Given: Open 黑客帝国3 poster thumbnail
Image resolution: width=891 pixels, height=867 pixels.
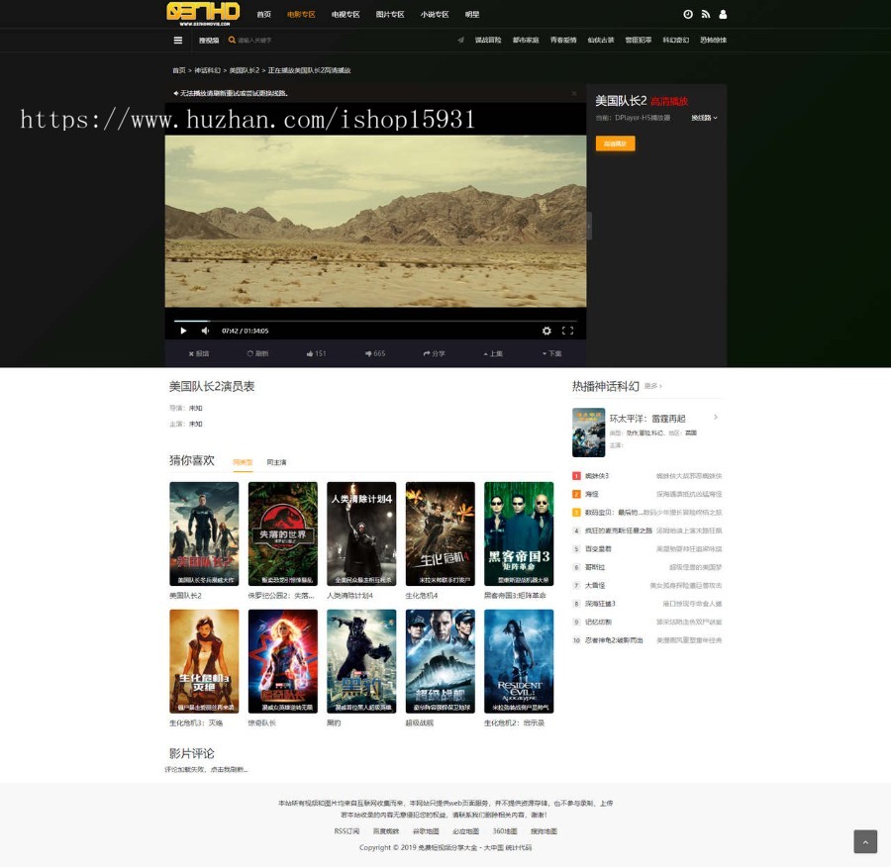Looking at the screenshot, I should point(519,533).
